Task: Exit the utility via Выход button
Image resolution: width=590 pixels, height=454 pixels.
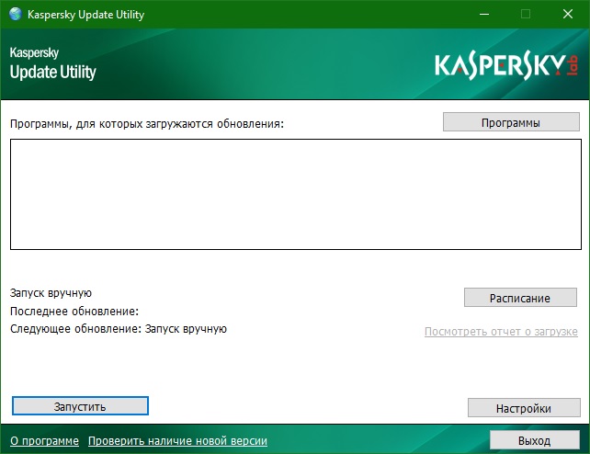Action: [x=534, y=439]
